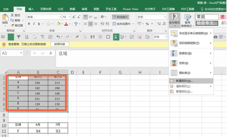The width and height of the screenshot is (227, 137).
Task: Switch to the 公式 ribbon tab
Action: click(x=60, y=9)
